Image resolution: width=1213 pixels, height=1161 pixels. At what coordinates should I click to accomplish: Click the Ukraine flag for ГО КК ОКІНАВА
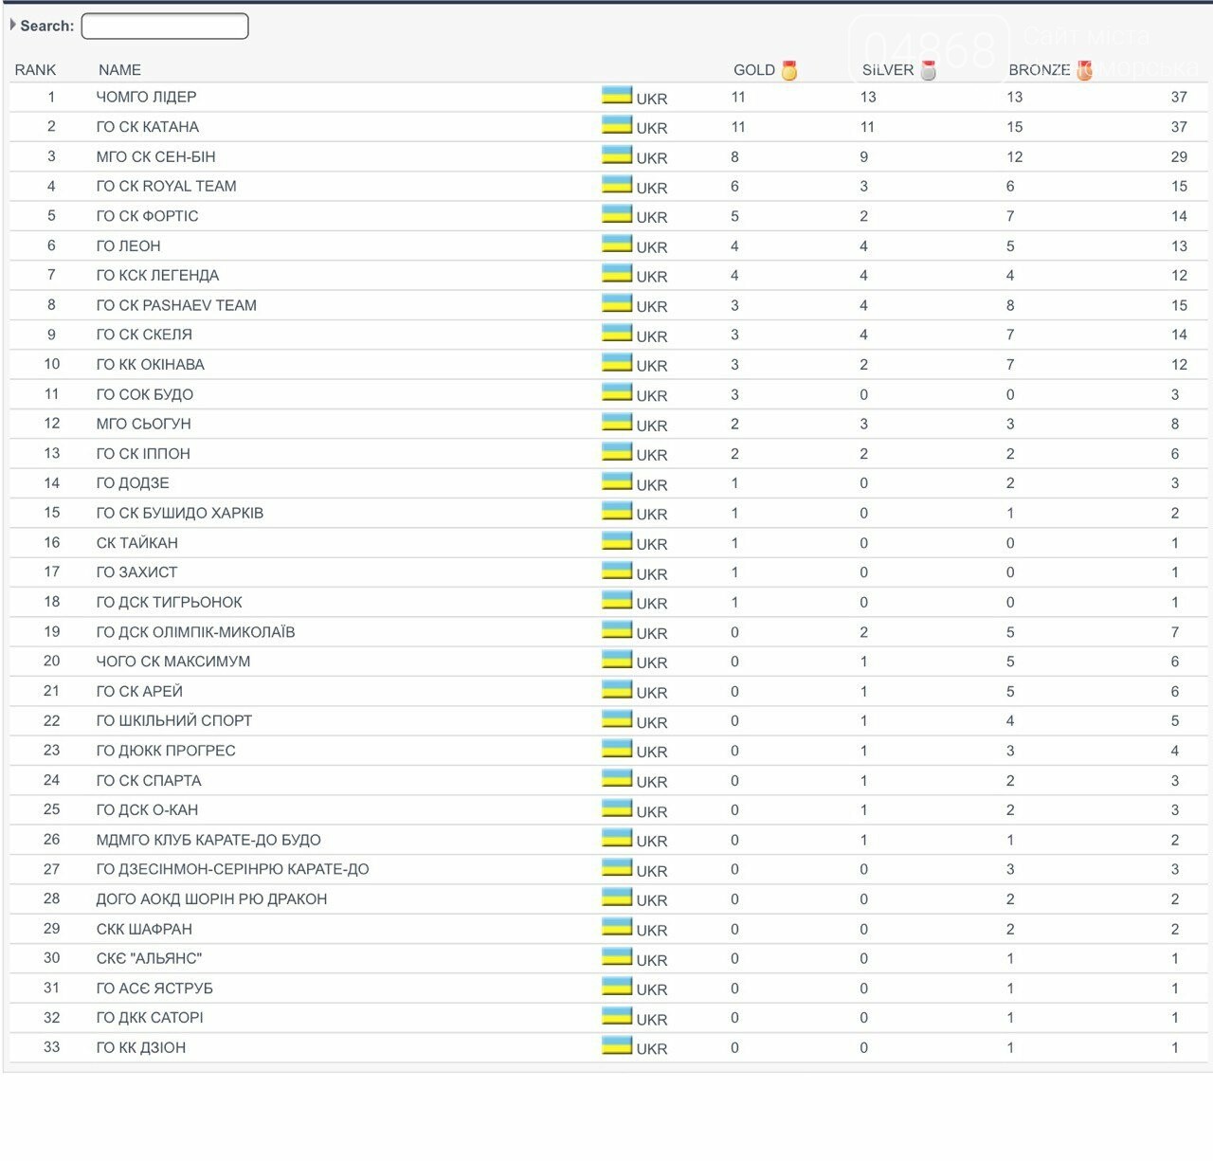tap(617, 362)
